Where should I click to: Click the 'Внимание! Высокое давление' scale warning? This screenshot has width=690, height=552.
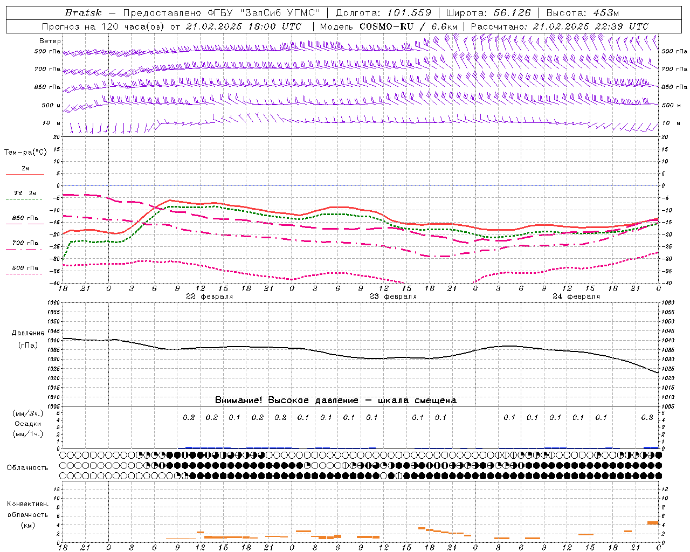[x=286, y=400]
